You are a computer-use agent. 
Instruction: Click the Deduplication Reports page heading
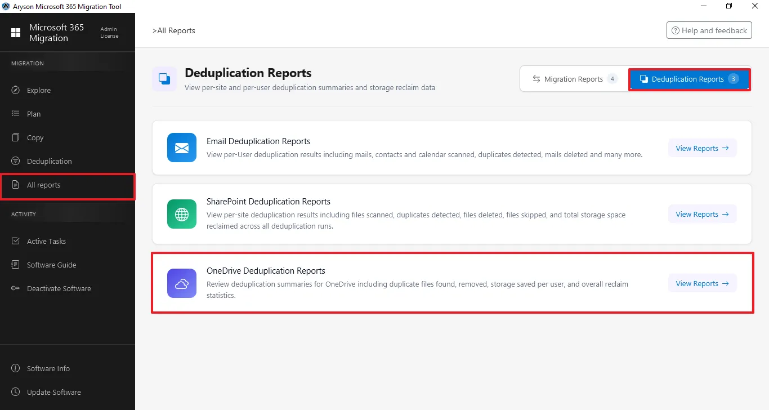248,73
